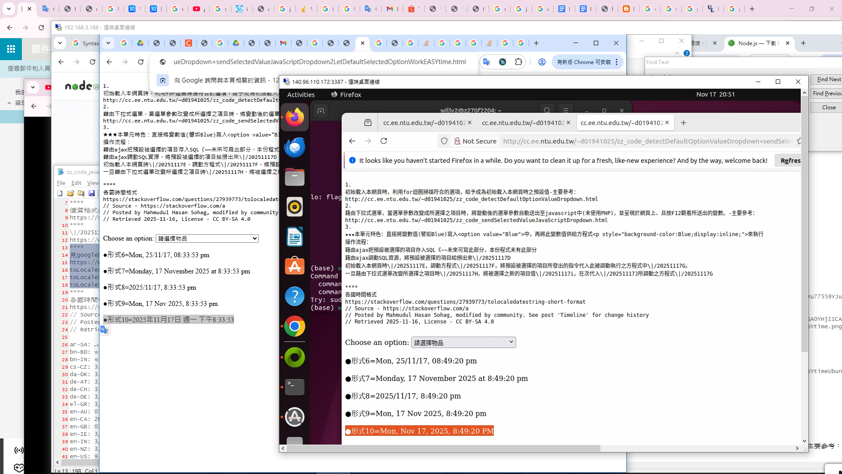Open the Help question mark icon
This screenshot has width=842, height=474.
(295, 297)
